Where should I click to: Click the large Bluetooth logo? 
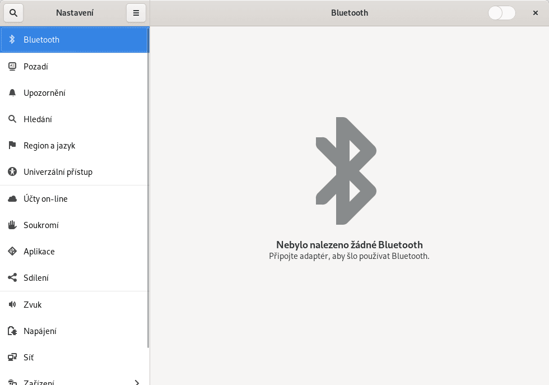346,170
